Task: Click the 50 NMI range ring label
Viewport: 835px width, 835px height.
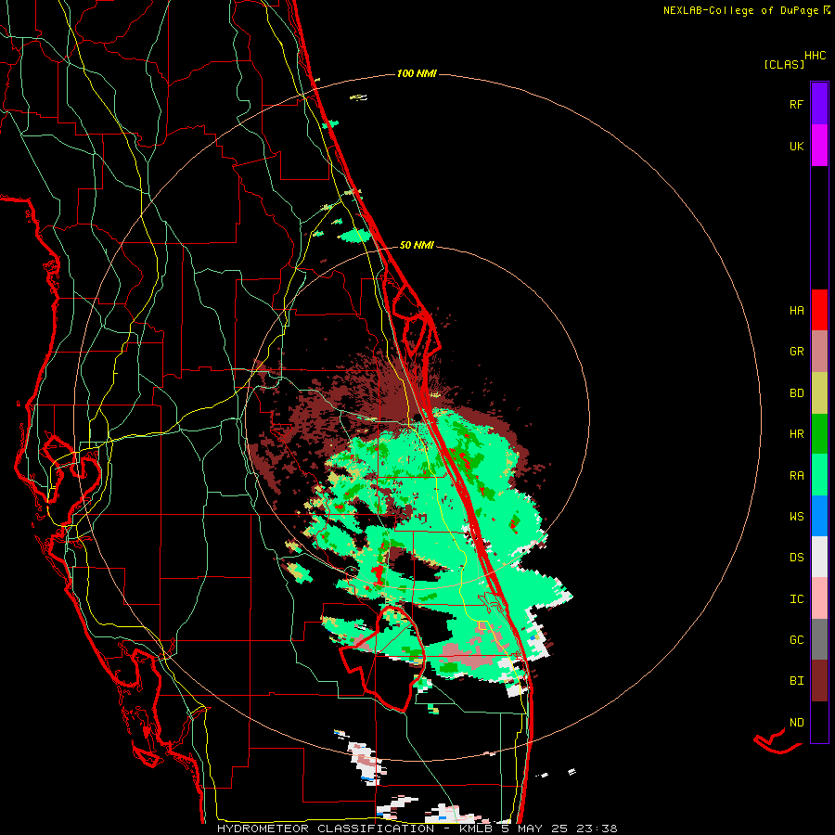Action: pos(417,245)
